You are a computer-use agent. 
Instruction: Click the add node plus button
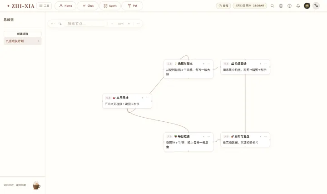(52, 24)
